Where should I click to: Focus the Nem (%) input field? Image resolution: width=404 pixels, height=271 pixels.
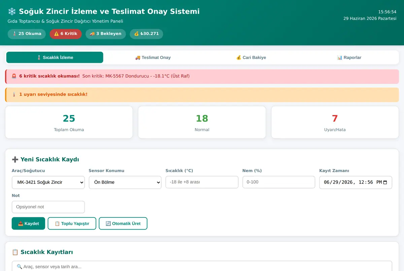(x=279, y=182)
